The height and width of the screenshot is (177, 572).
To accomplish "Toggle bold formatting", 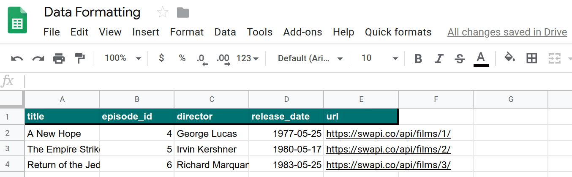I will pyautogui.click(x=418, y=59).
